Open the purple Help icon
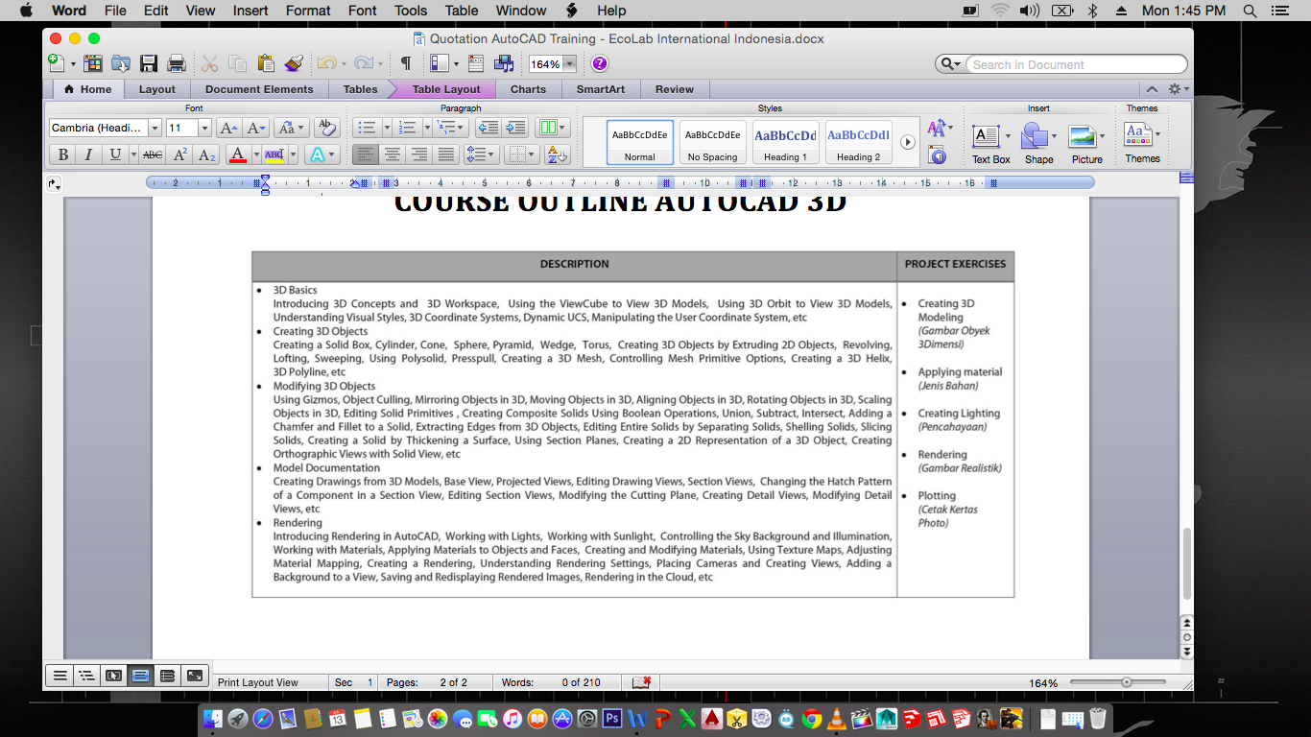 (600, 64)
